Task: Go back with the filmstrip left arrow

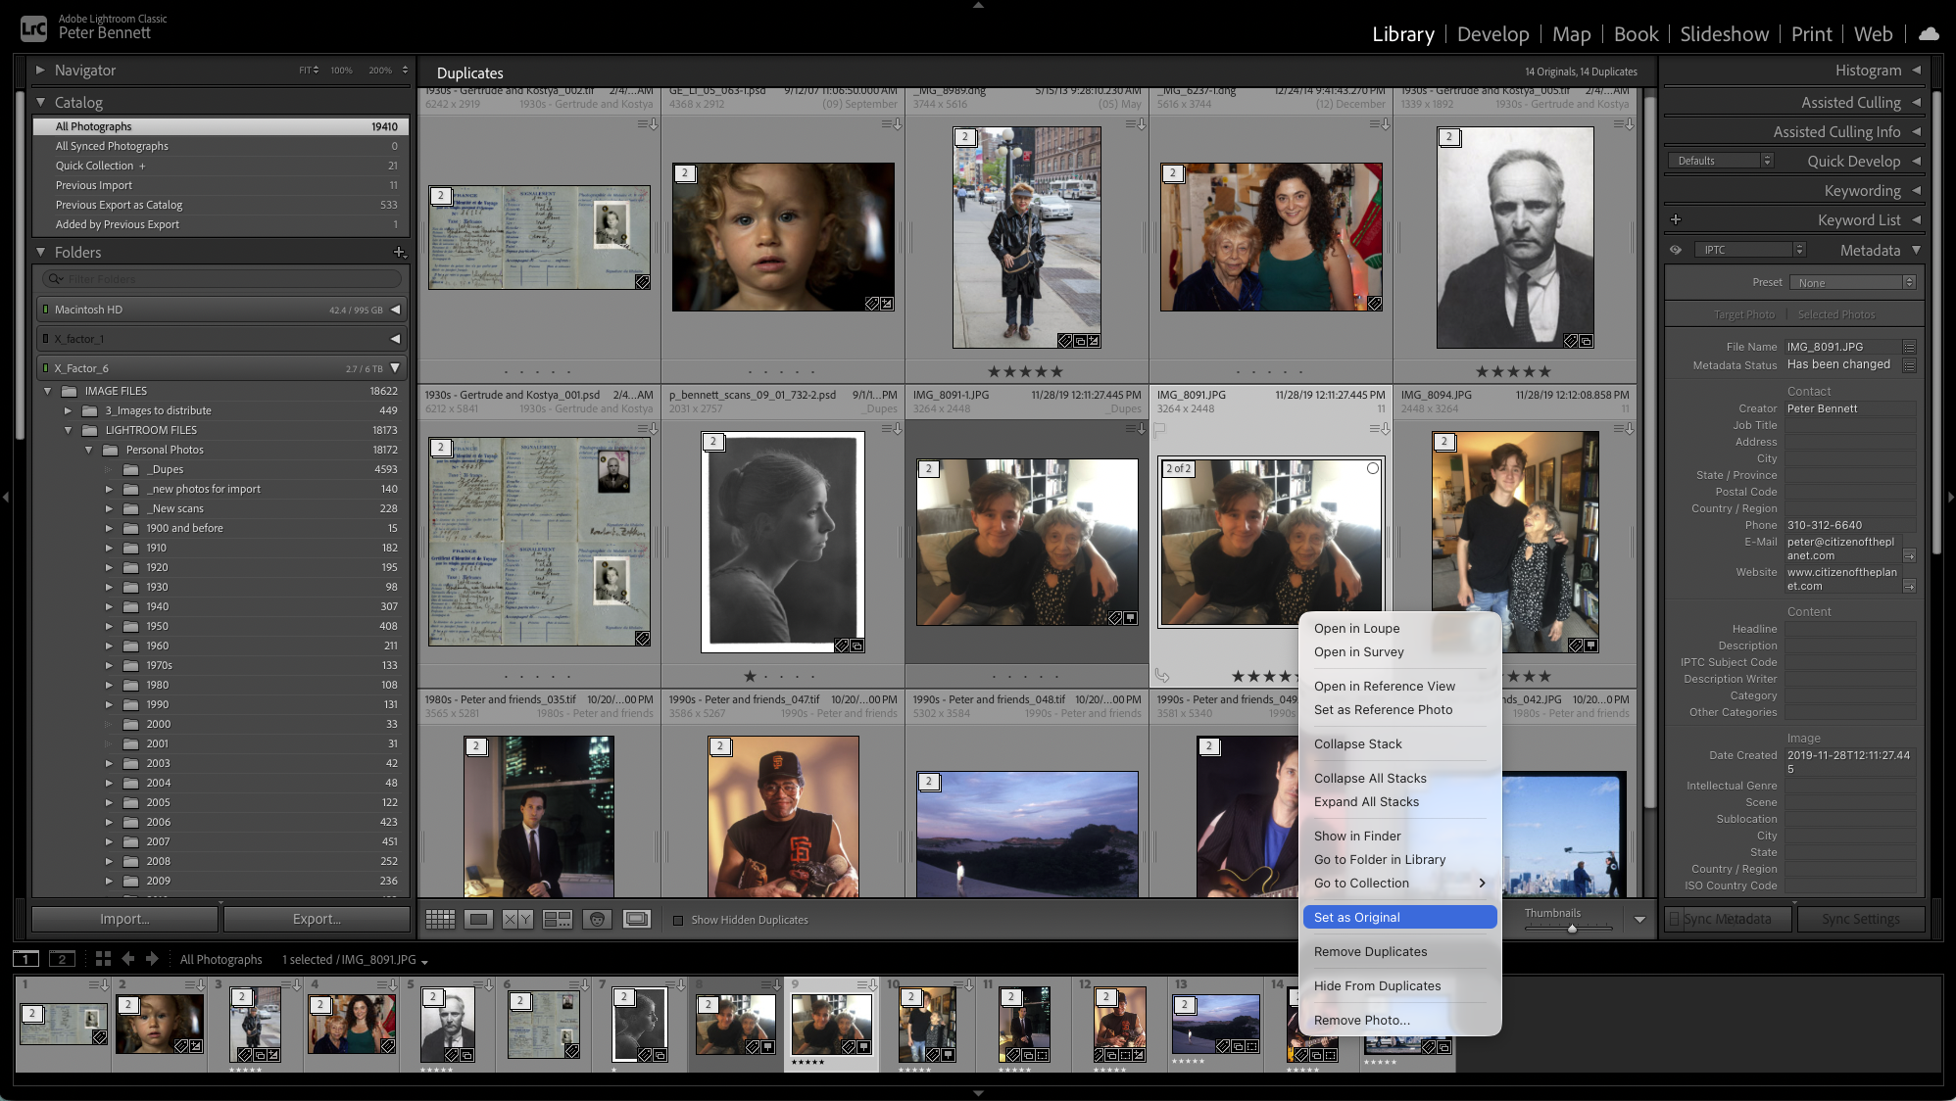Action: [128, 959]
